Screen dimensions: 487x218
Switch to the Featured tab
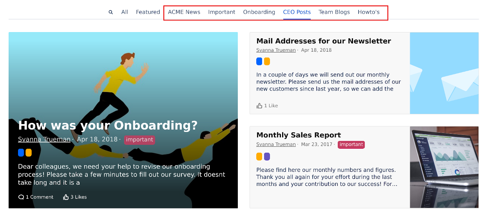pyautogui.click(x=148, y=12)
